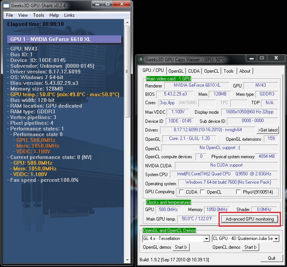Click the Physical system memory value 4094 MB
Viewport: 287px width, 267px height.
tap(266, 156)
